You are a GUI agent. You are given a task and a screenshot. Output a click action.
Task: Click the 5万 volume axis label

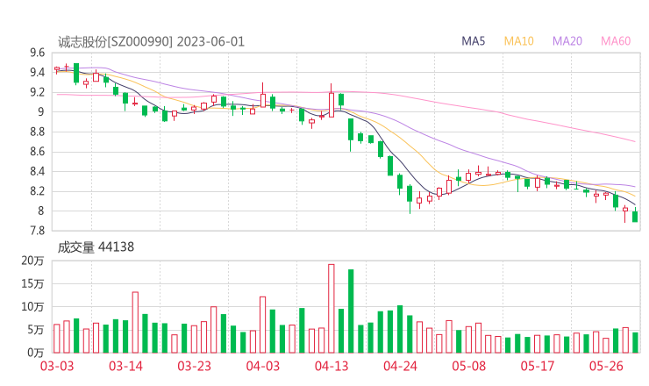pyautogui.click(x=36, y=330)
